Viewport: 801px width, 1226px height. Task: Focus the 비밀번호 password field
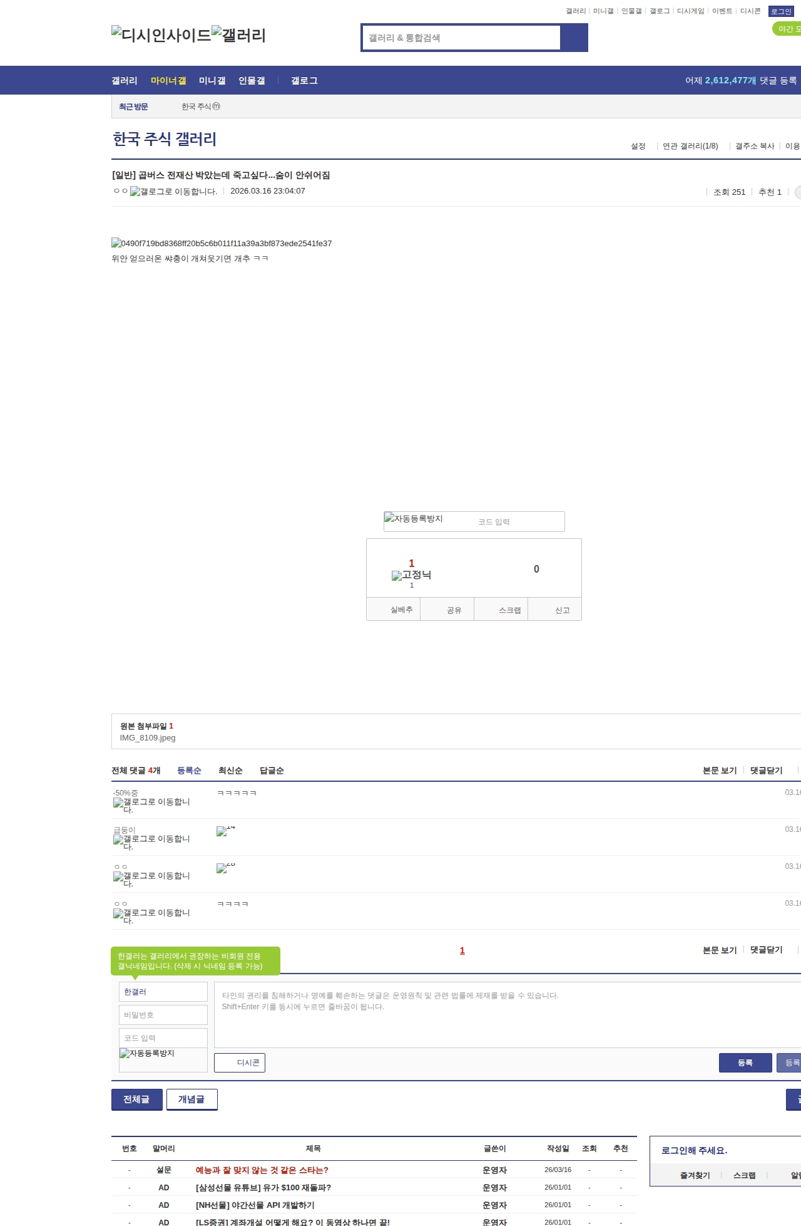point(163,1015)
